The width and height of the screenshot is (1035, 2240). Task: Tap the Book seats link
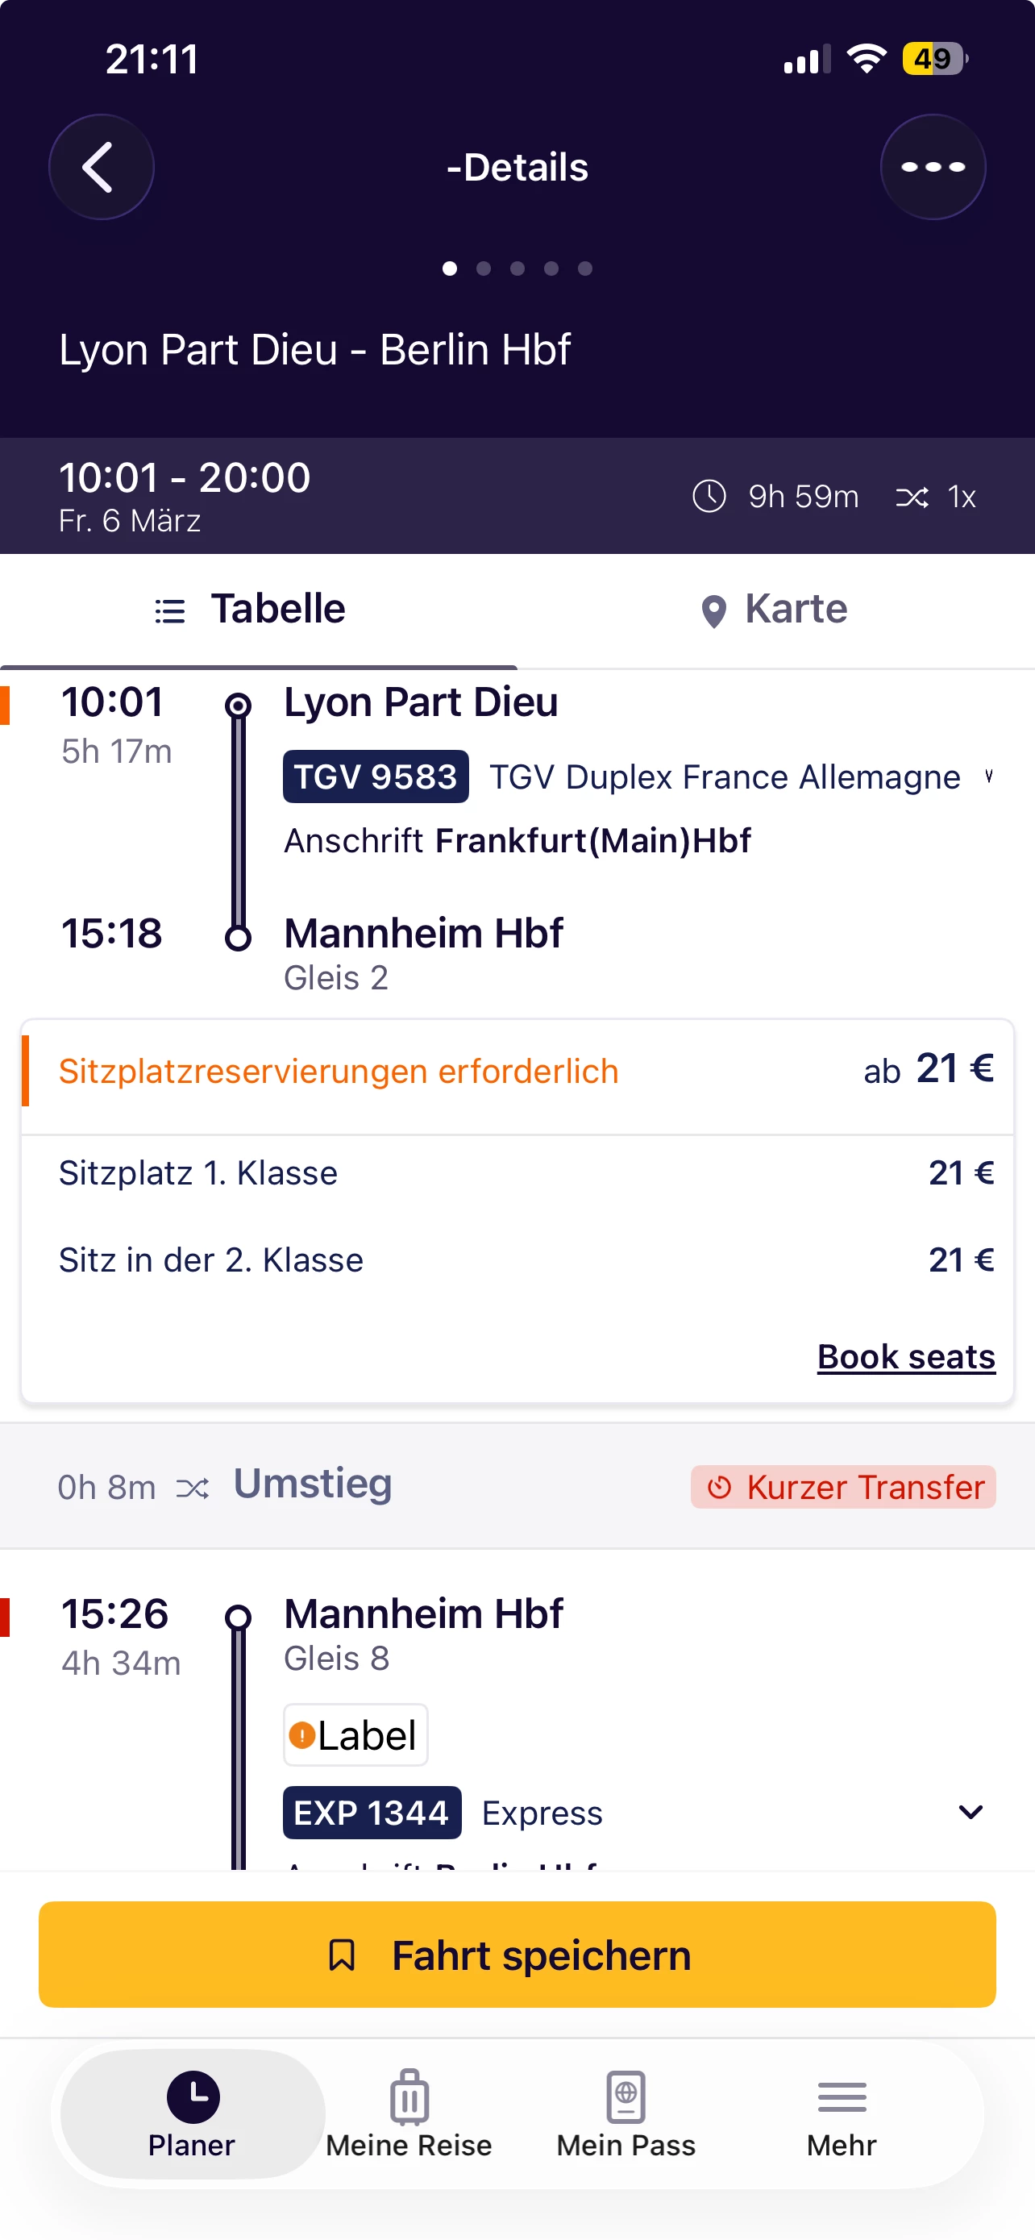905,1356
